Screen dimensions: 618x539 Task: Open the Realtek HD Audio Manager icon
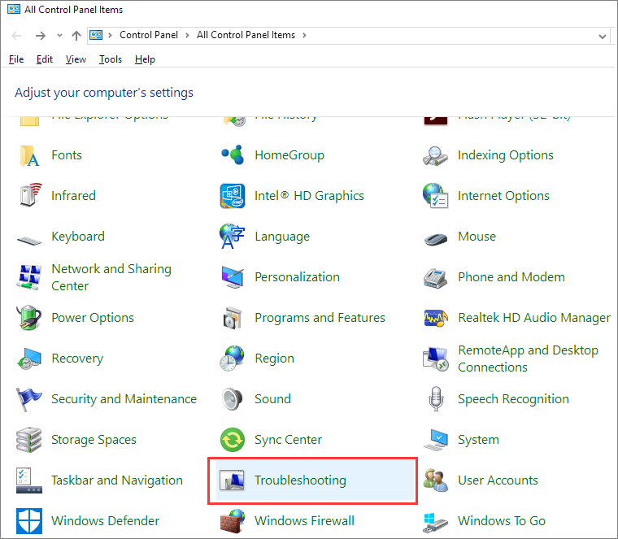click(436, 318)
